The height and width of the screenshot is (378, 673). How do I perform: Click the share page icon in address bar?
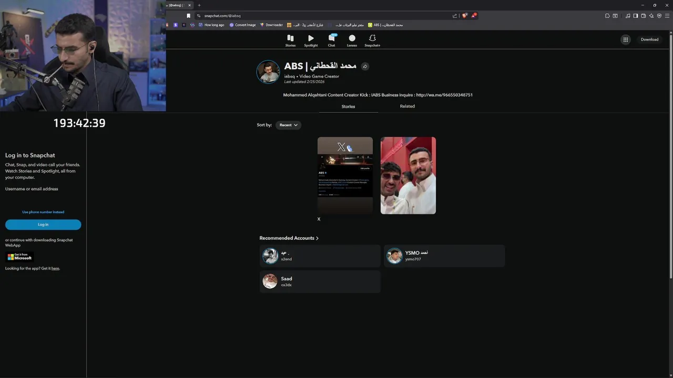pyautogui.click(x=455, y=16)
